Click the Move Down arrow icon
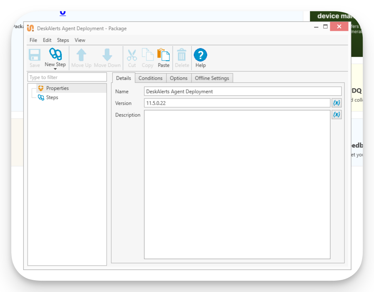Screen dimensions: 374x292 click(x=107, y=55)
